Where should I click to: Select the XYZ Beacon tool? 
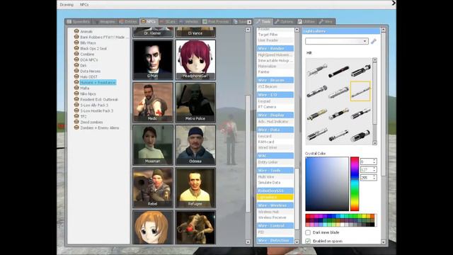pyautogui.click(x=275, y=86)
